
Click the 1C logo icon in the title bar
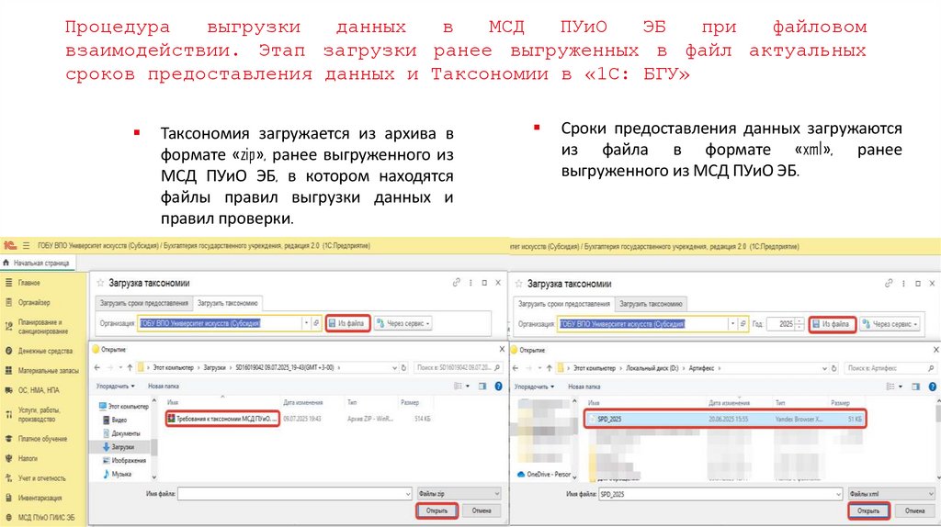tap(9, 246)
